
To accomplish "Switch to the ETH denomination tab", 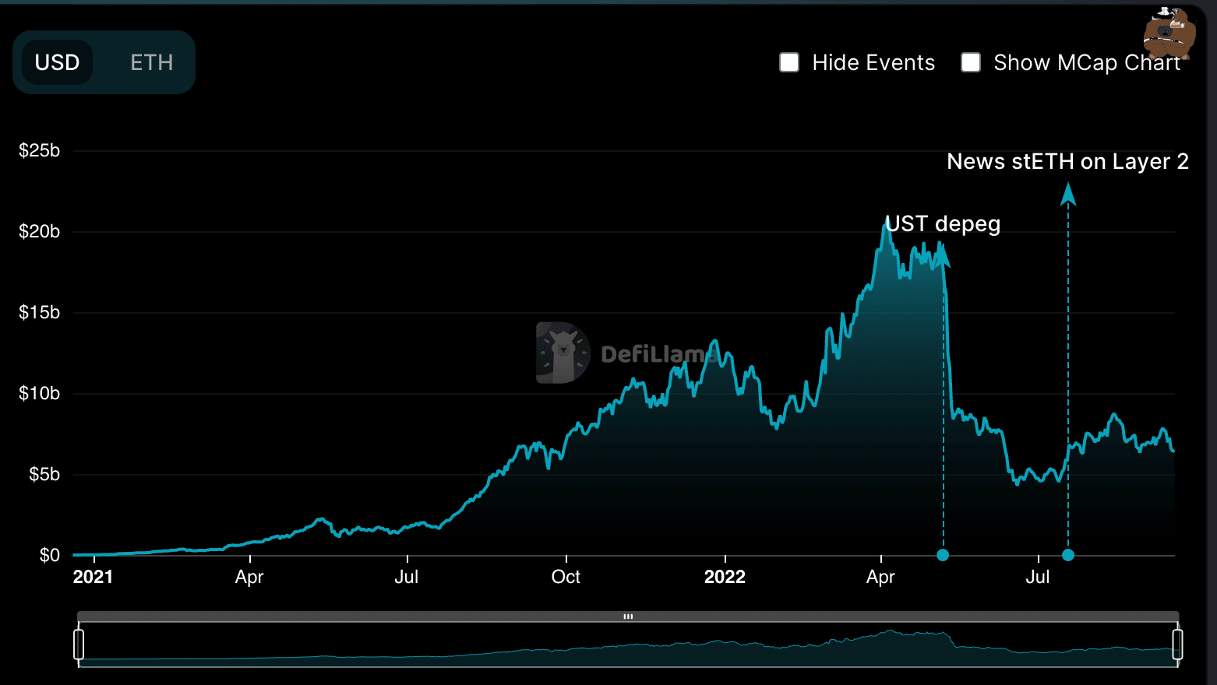I will coord(151,62).
